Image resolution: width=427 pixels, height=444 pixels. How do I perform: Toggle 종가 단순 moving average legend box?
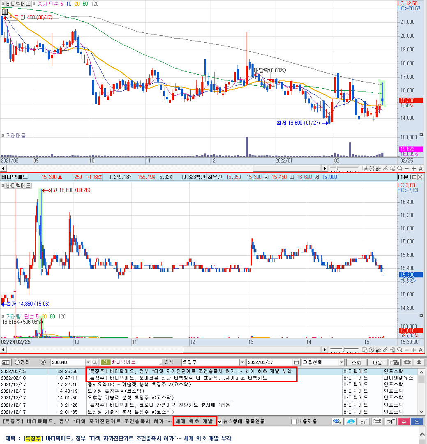[34, 4]
